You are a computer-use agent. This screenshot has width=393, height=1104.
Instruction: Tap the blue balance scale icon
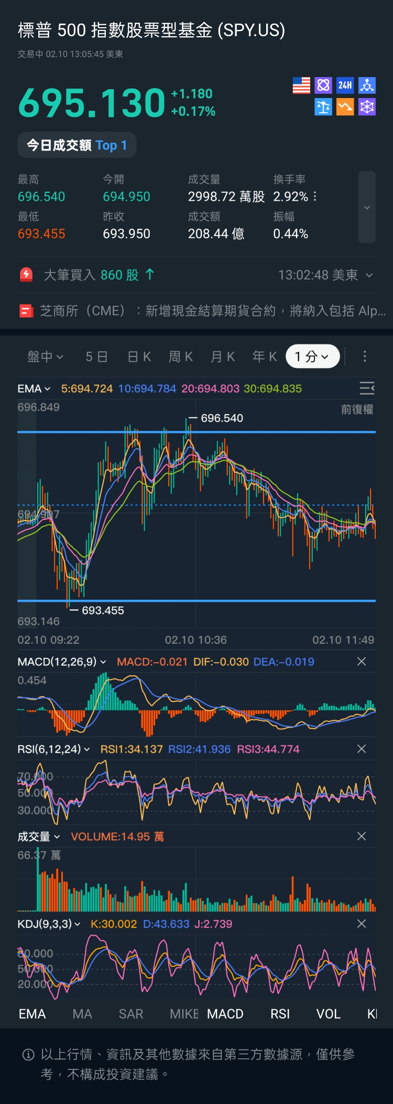[323, 107]
